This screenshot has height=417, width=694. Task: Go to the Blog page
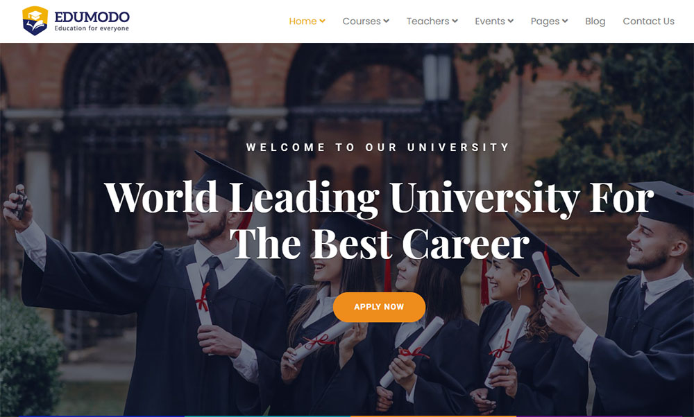click(x=595, y=21)
